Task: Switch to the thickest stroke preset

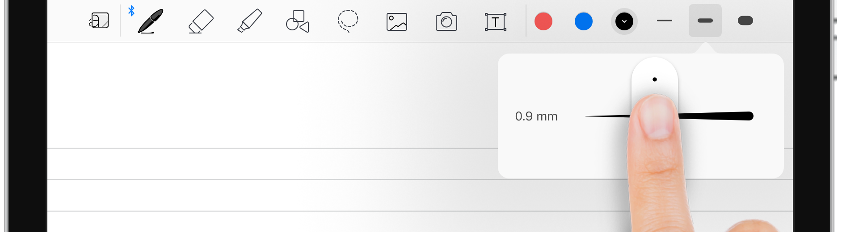Action: click(745, 21)
